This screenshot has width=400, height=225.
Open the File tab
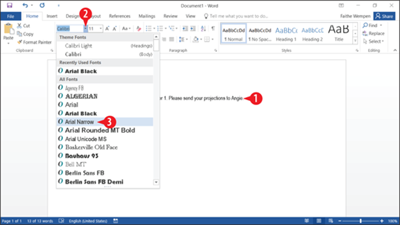tap(10, 16)
